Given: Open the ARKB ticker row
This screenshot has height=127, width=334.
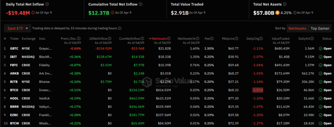Looking at the screenshot, I should (x=167, y=73).
